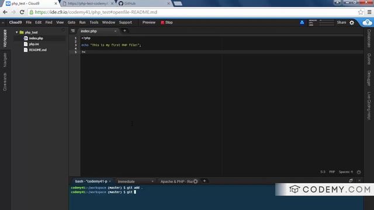Screen dimensions: 374x210
Task: Click the cursor position 5:3 status
Action: 323,172
